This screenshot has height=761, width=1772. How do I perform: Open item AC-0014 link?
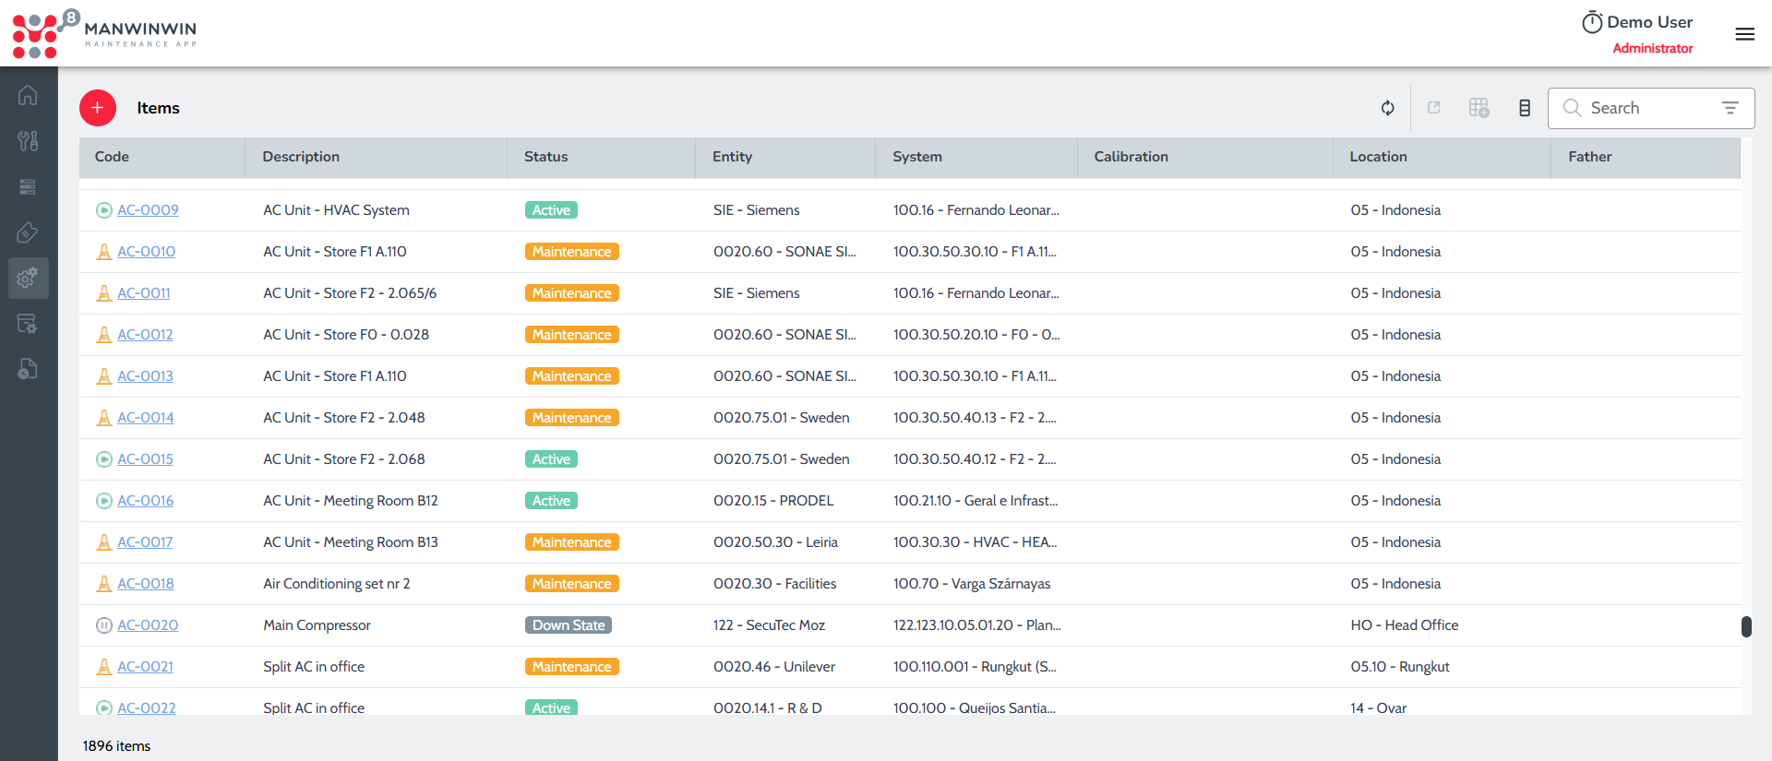145,418
